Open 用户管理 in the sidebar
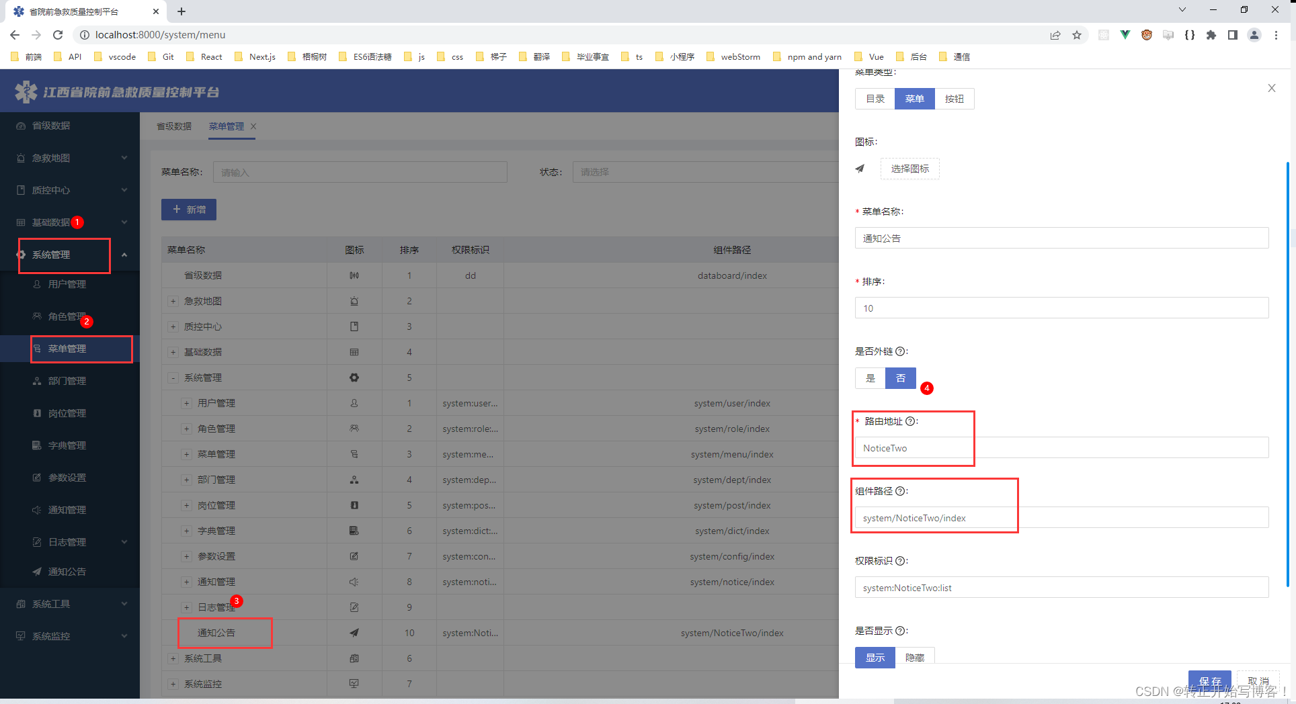 67,284
